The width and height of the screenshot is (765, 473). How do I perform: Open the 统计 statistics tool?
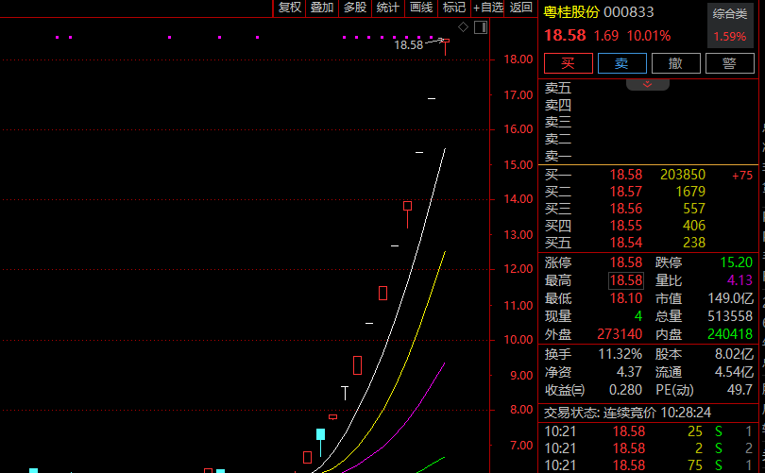coord(388,8)
